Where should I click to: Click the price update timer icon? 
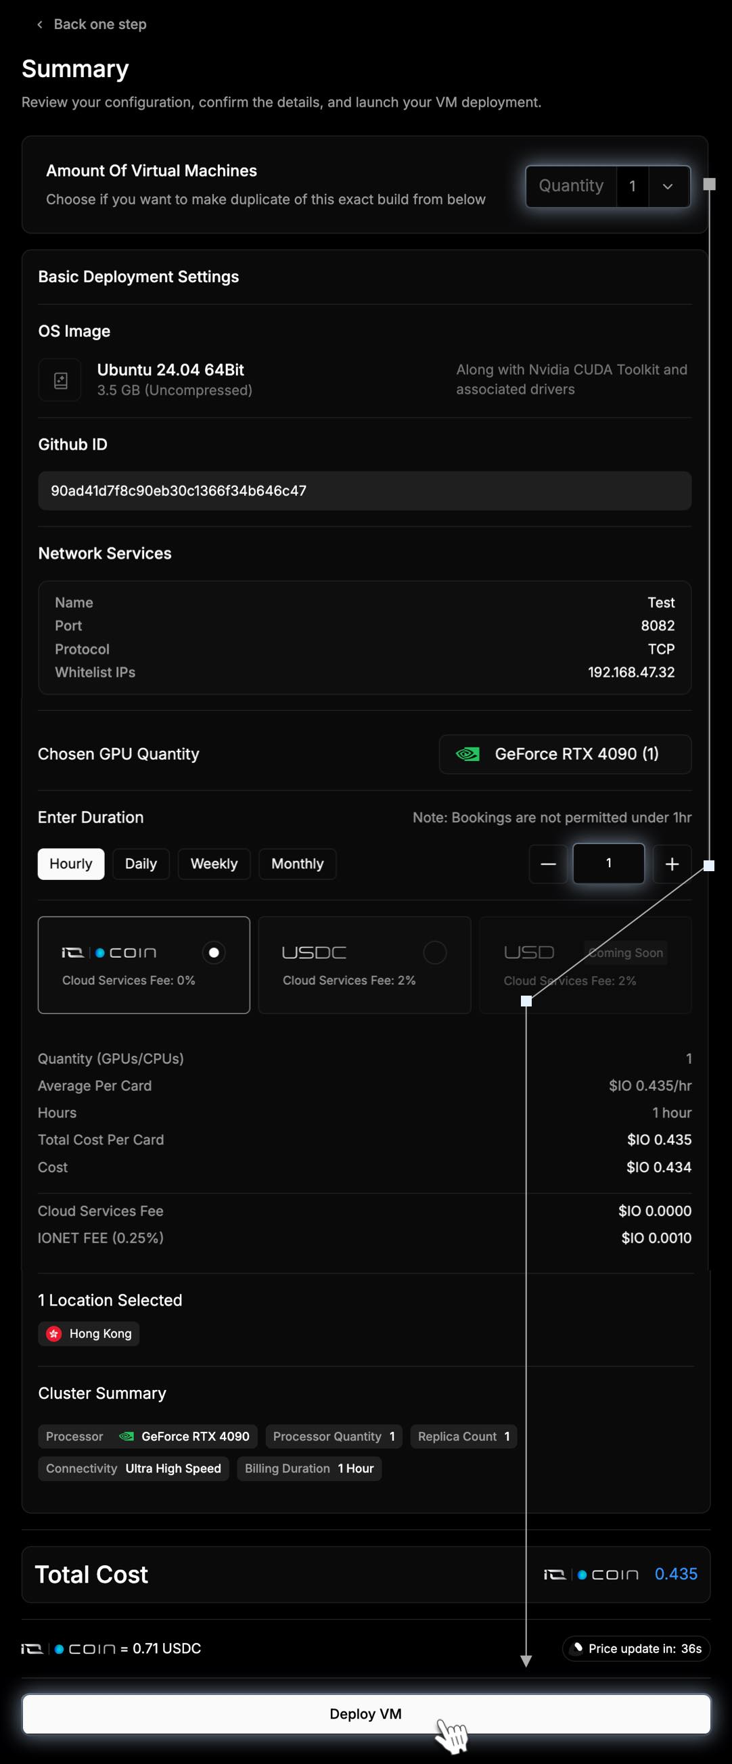coord(577,1648)
